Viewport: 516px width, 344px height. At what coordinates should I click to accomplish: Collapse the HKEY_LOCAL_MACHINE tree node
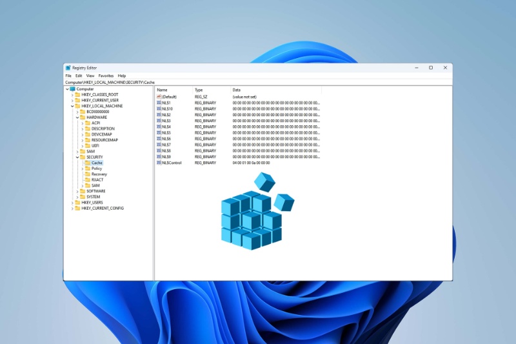(x=72, y=106)
